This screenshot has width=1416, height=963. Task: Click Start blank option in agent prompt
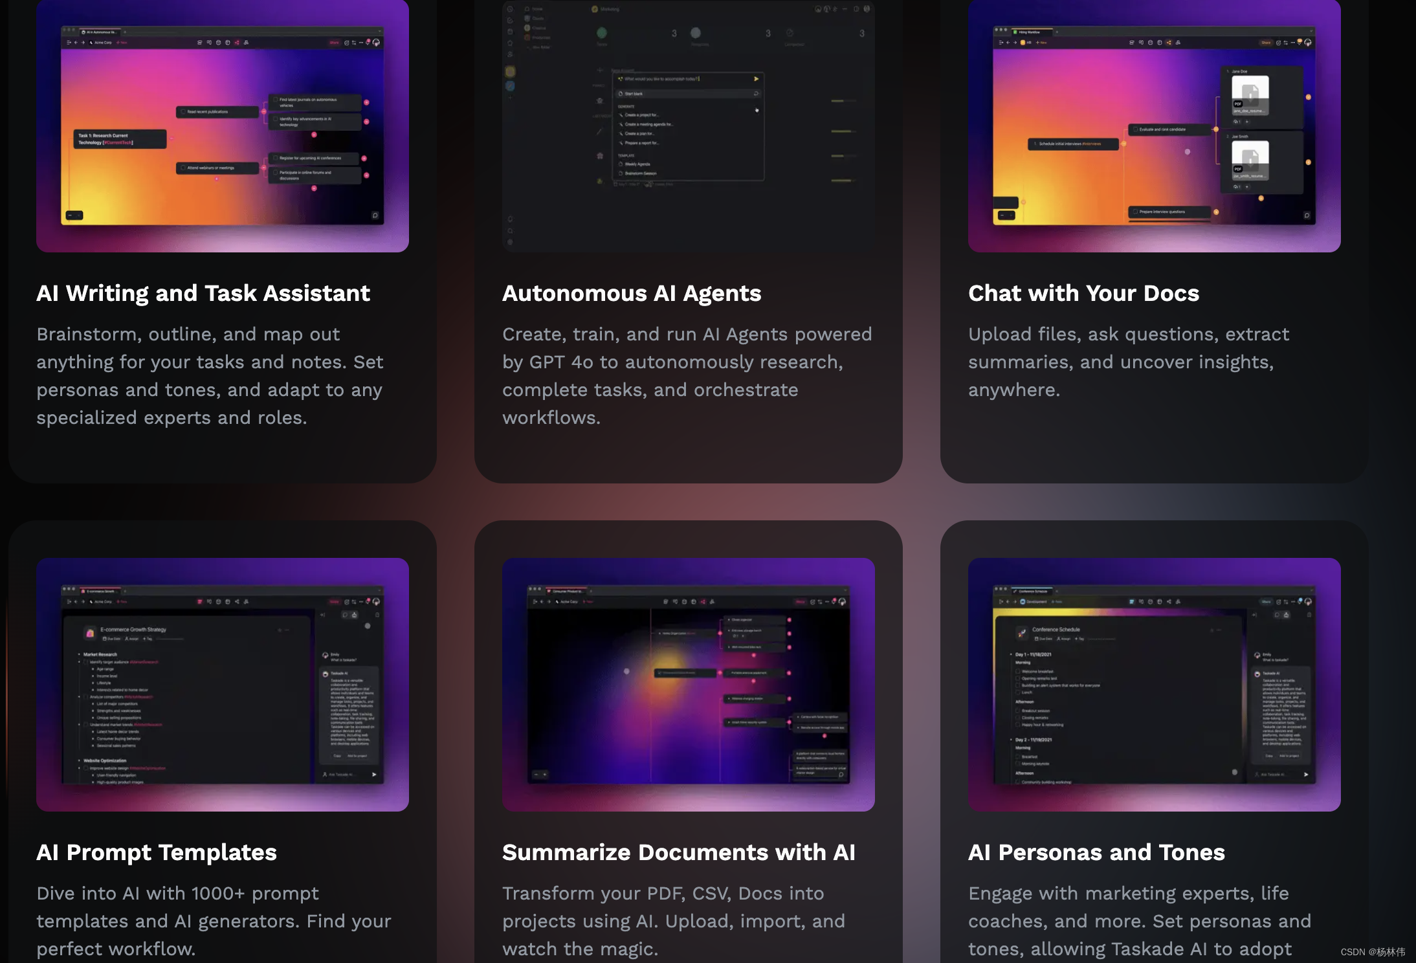click(x=633, y=94)
